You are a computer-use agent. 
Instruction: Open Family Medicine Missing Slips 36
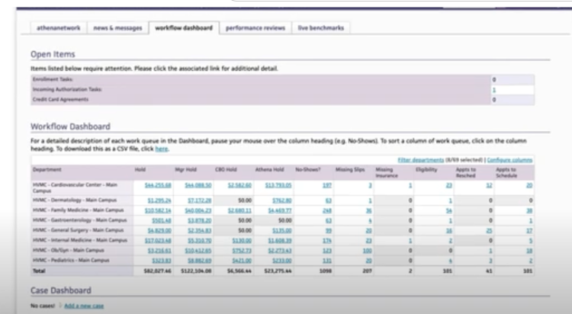(369, 210)
